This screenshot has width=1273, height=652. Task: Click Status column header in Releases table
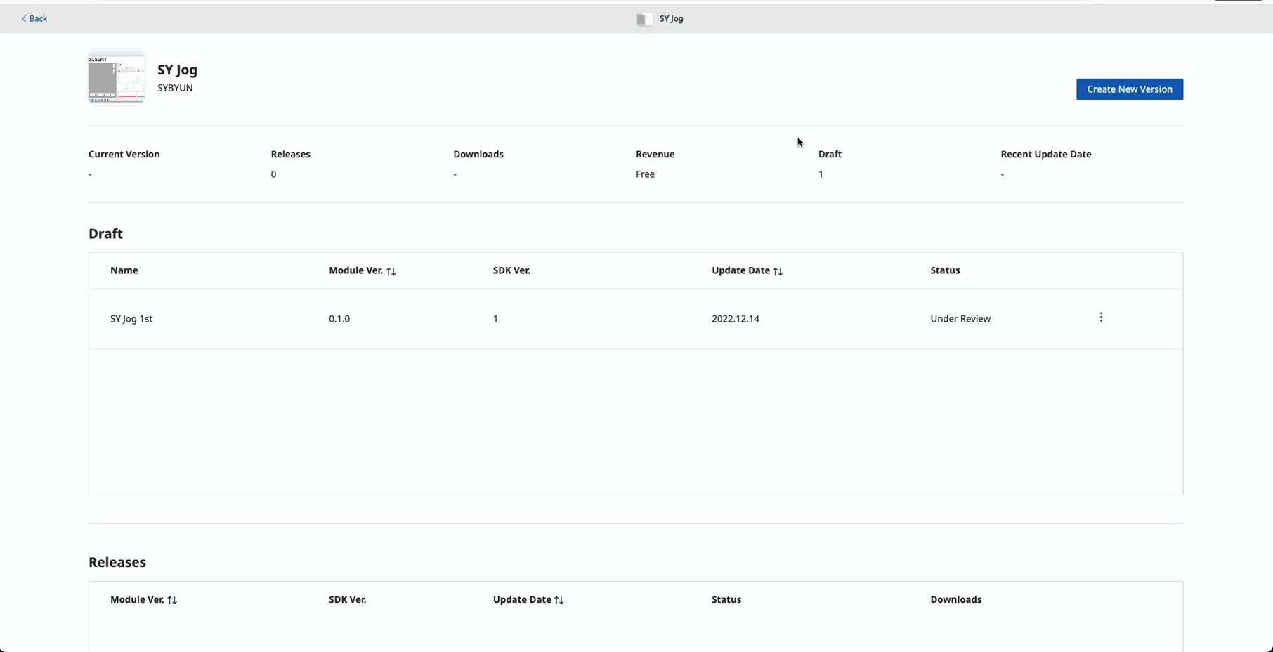[726, 599]
